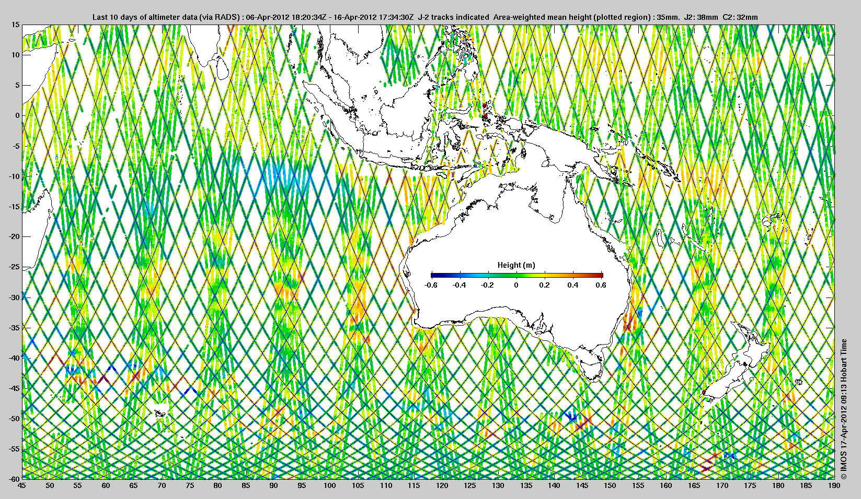Click the colorbar's center tick label 0
Screen dimensions: 861x499
pos(516,285)
